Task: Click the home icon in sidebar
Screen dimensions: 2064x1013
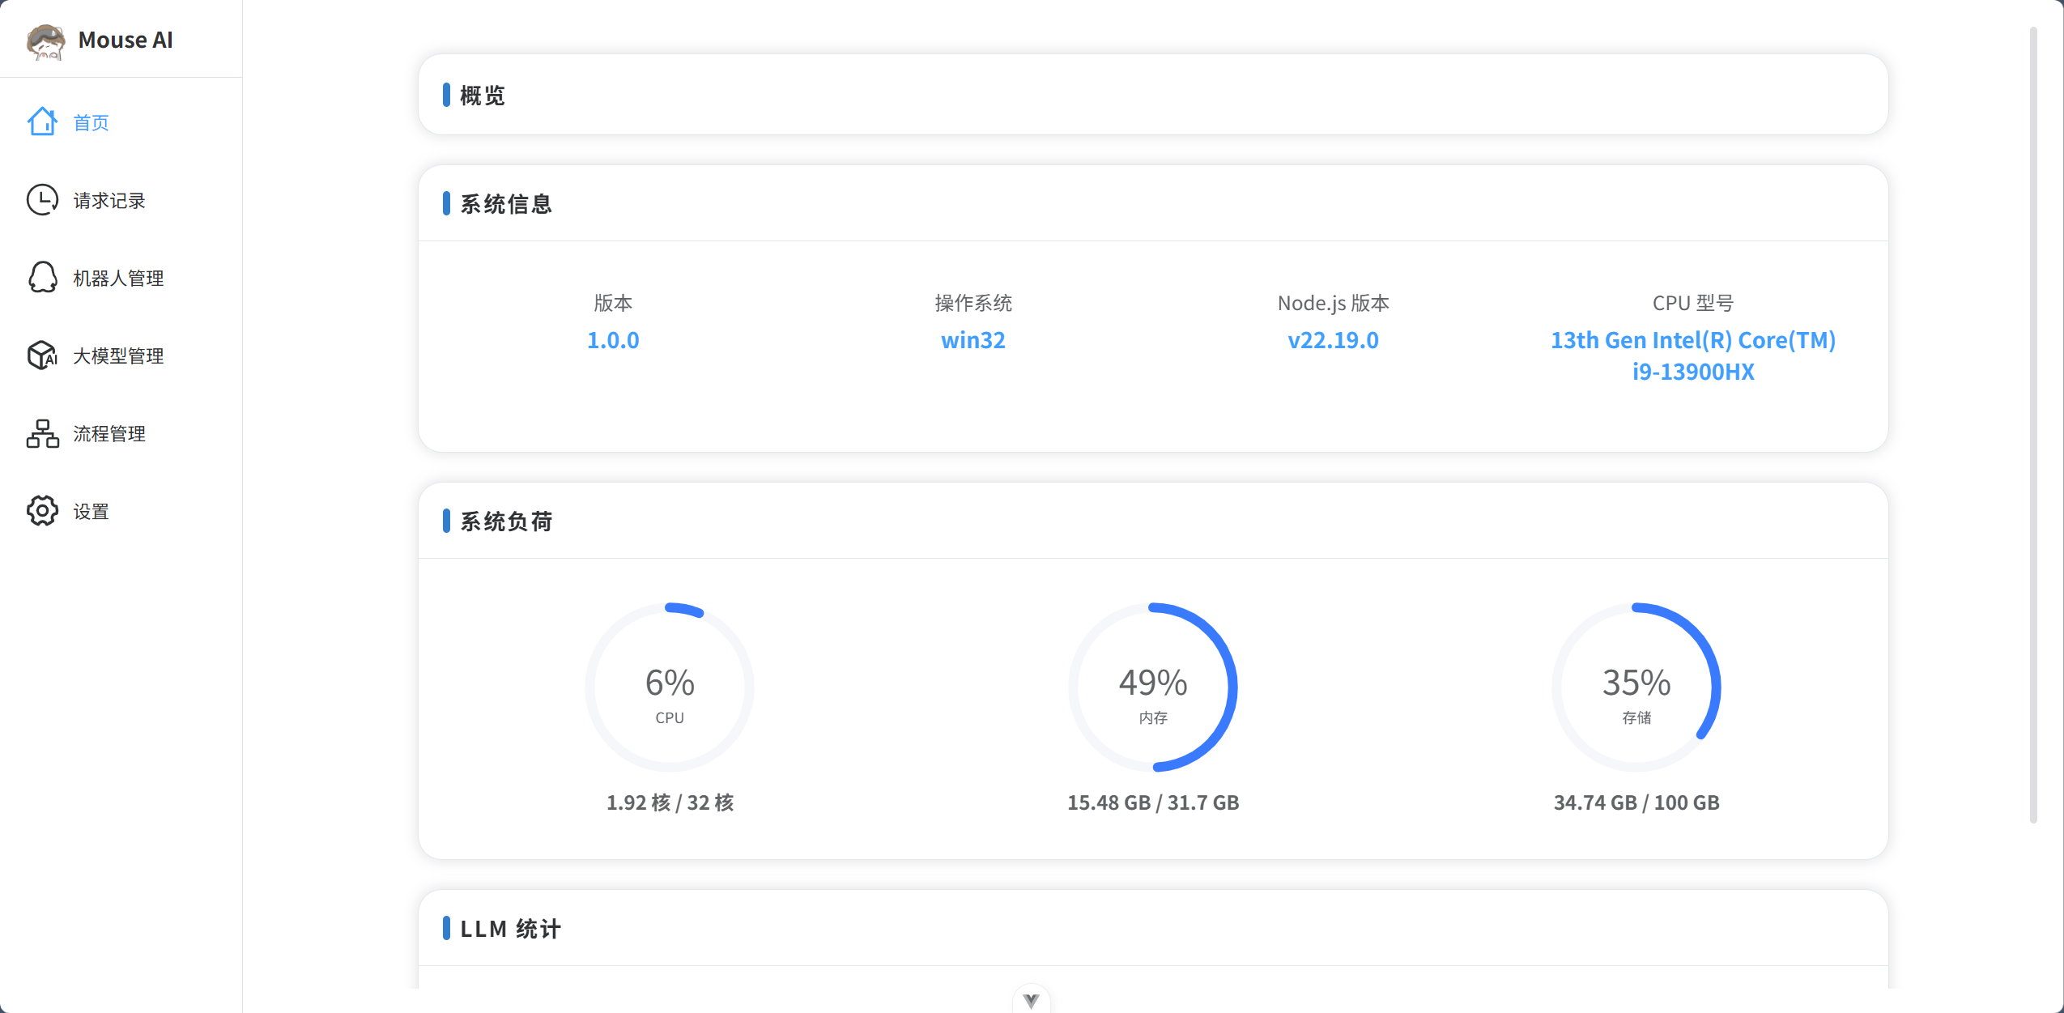Action: coord(42,122)
